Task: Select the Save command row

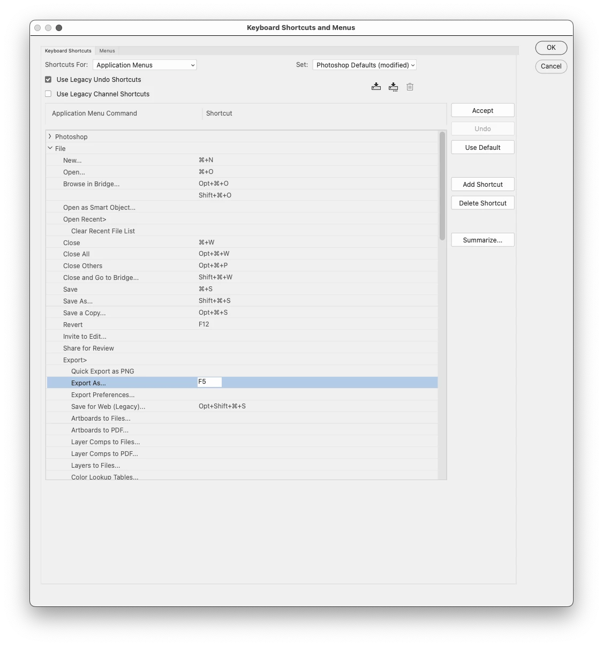Action: (x=242, y=289)
